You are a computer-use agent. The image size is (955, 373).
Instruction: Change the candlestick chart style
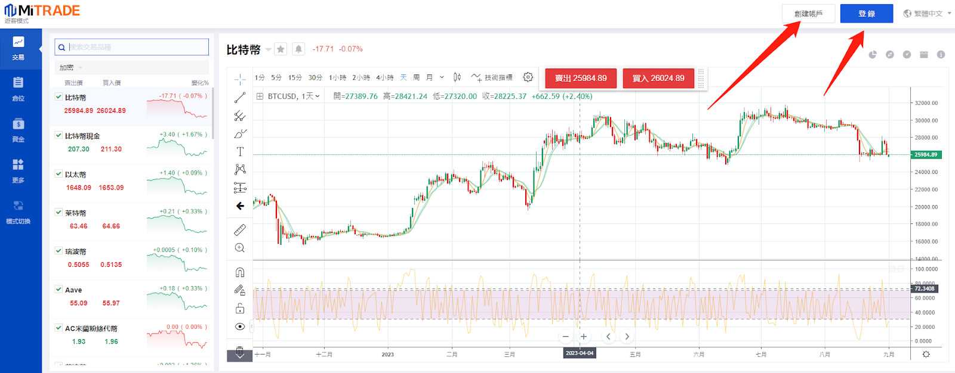coord(457,77)
